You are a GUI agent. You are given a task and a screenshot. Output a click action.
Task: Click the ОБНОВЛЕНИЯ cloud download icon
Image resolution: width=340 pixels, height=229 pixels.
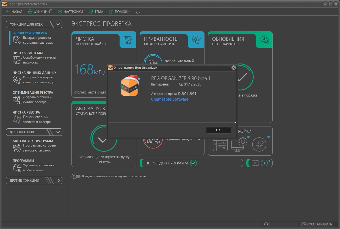click(264, 40)
